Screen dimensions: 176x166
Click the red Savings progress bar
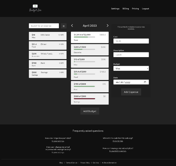[x=85, y=99]
